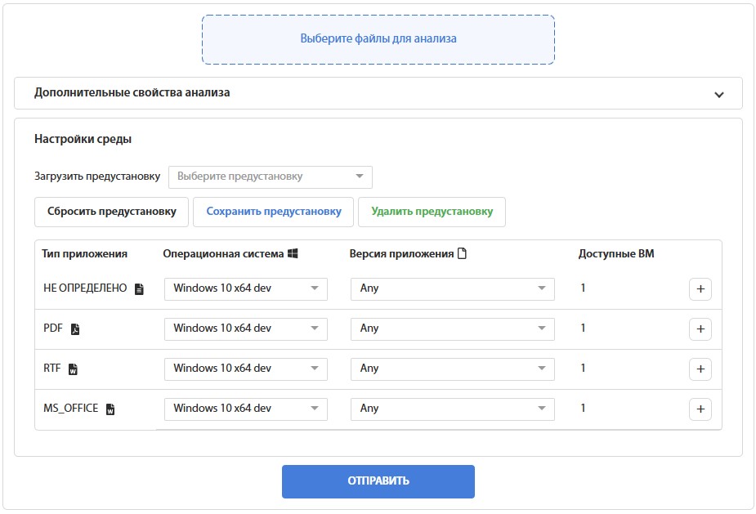Open operating system dropdown for MS_OFFICE

[245, 409]
